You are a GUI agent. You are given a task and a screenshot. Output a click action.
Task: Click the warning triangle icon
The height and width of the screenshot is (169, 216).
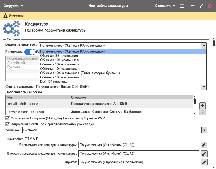click(5, 16)
